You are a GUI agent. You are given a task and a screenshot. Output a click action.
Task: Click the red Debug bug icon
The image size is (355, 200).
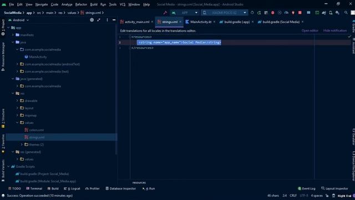[272, 13]
